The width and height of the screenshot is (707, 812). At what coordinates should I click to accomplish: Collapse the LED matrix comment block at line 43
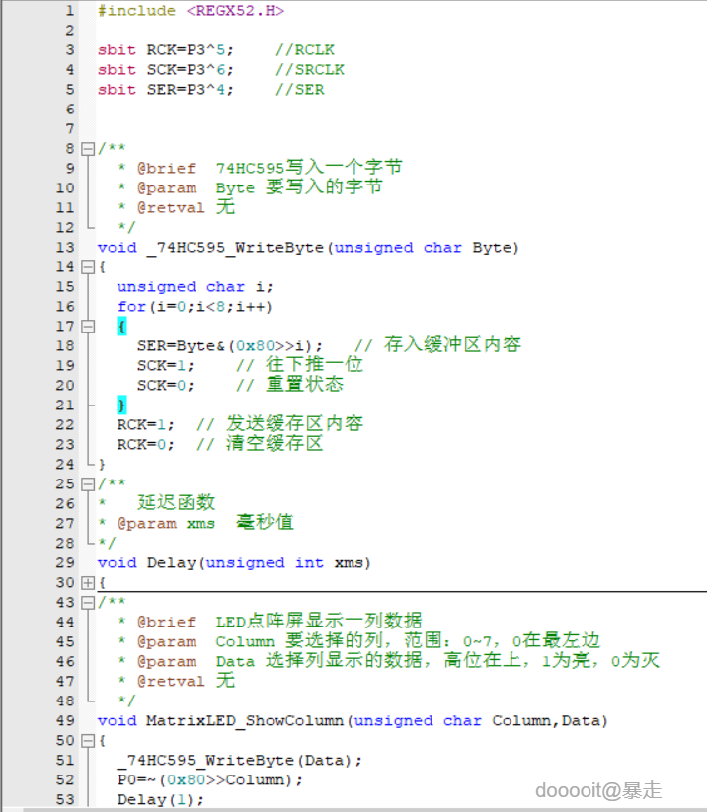(88, 602)
